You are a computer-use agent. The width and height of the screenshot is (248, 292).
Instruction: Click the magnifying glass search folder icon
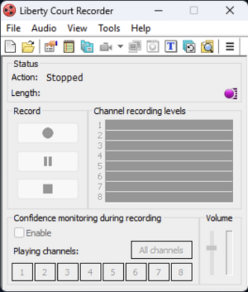pyautogui.click(x=207, y=47)
